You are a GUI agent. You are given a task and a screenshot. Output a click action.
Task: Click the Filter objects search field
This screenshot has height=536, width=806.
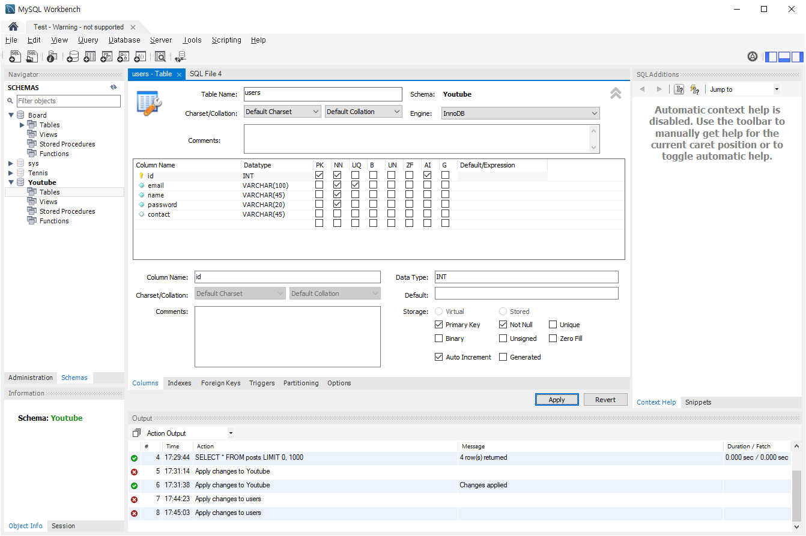[68, 101]
